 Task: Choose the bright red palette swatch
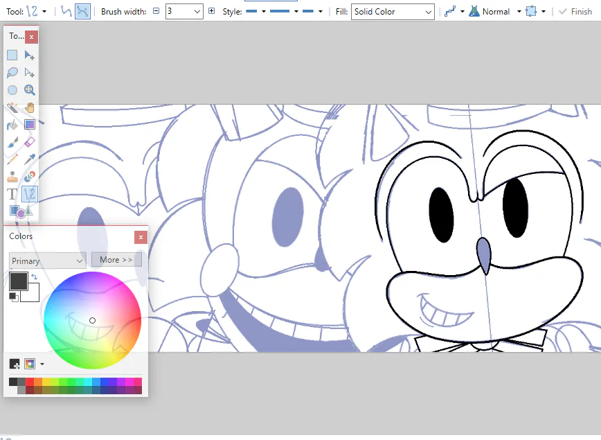click(x=30, y=382)
